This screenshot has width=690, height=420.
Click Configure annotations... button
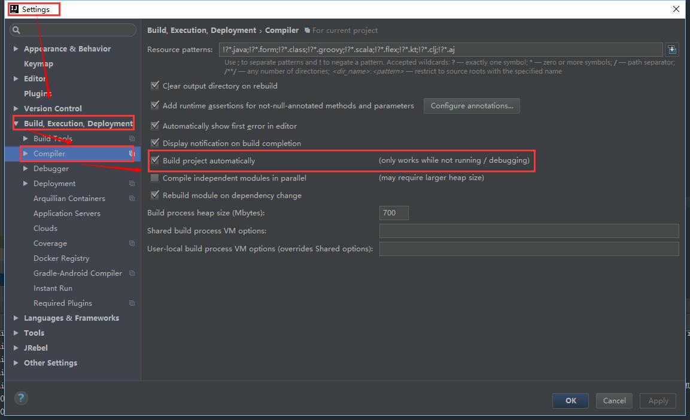[472, 105]
